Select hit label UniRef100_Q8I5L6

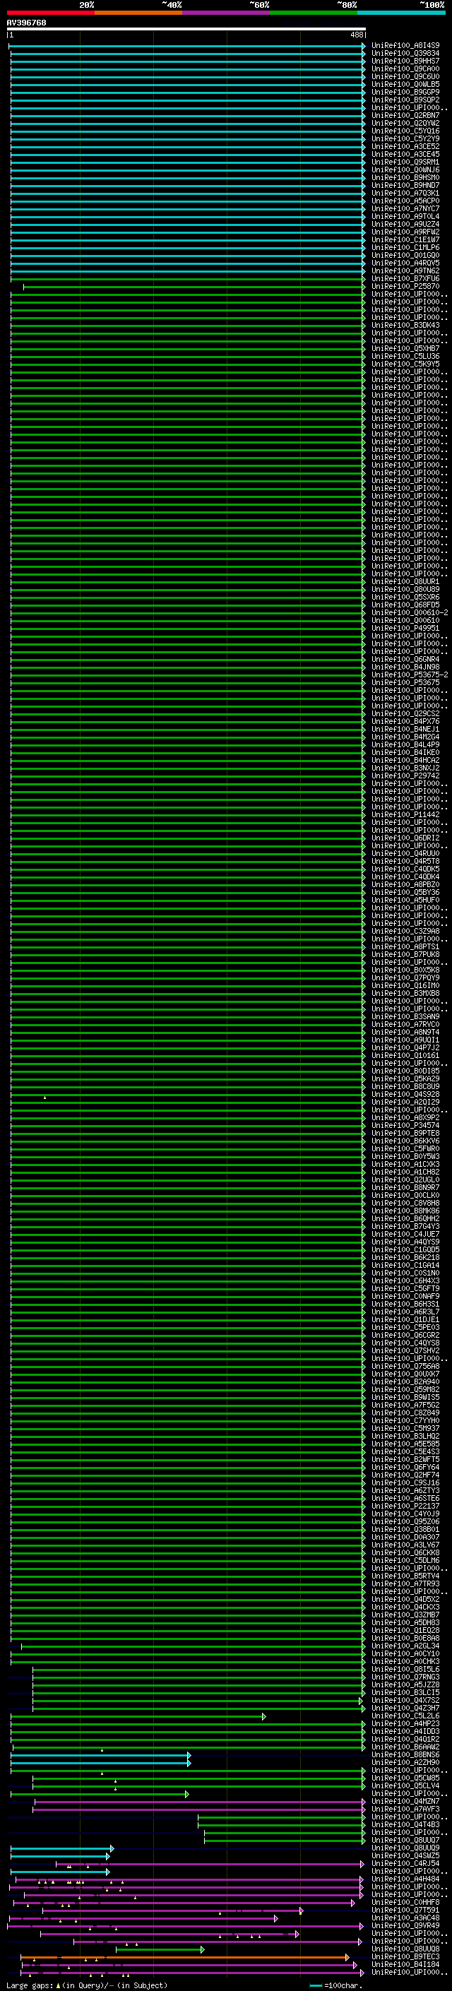[405, 1669]
